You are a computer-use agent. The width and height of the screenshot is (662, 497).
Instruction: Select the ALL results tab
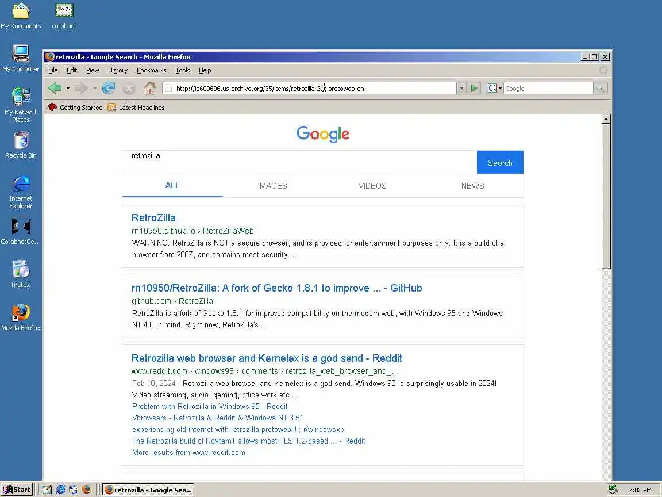172,186
